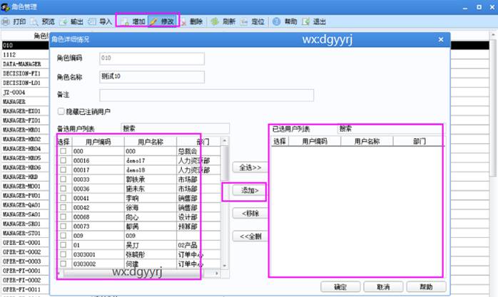The image size is (498, 297).
Task: Open 预览 (Preview) from the toolbar
Action: [34, 21]
